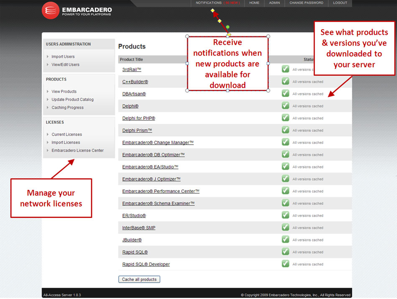Click the green check icon for ER/Studio®

click(x=285, y=215)
